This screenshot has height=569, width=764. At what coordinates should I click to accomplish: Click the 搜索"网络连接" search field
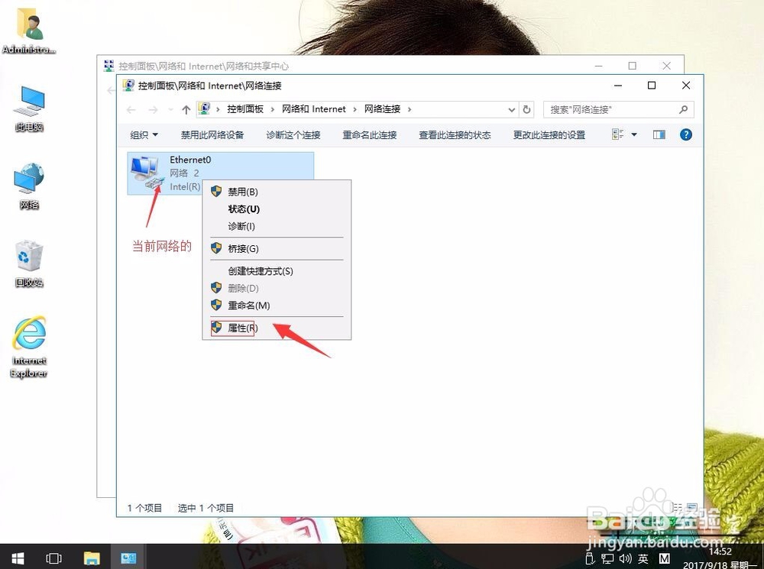[x=618, y=110]
